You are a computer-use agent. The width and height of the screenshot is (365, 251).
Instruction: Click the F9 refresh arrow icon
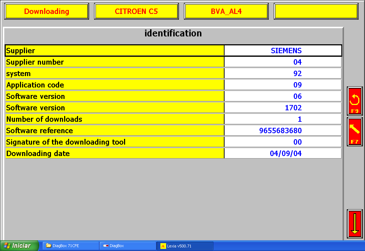[x=355, y=101]
